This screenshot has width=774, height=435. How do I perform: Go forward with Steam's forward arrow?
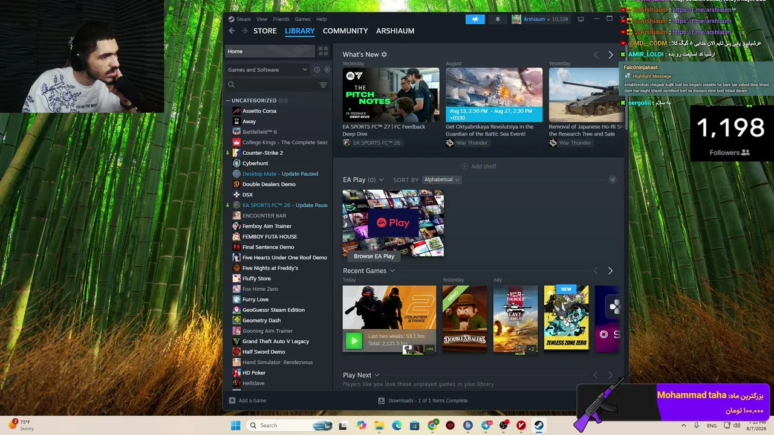coord(244,31)
